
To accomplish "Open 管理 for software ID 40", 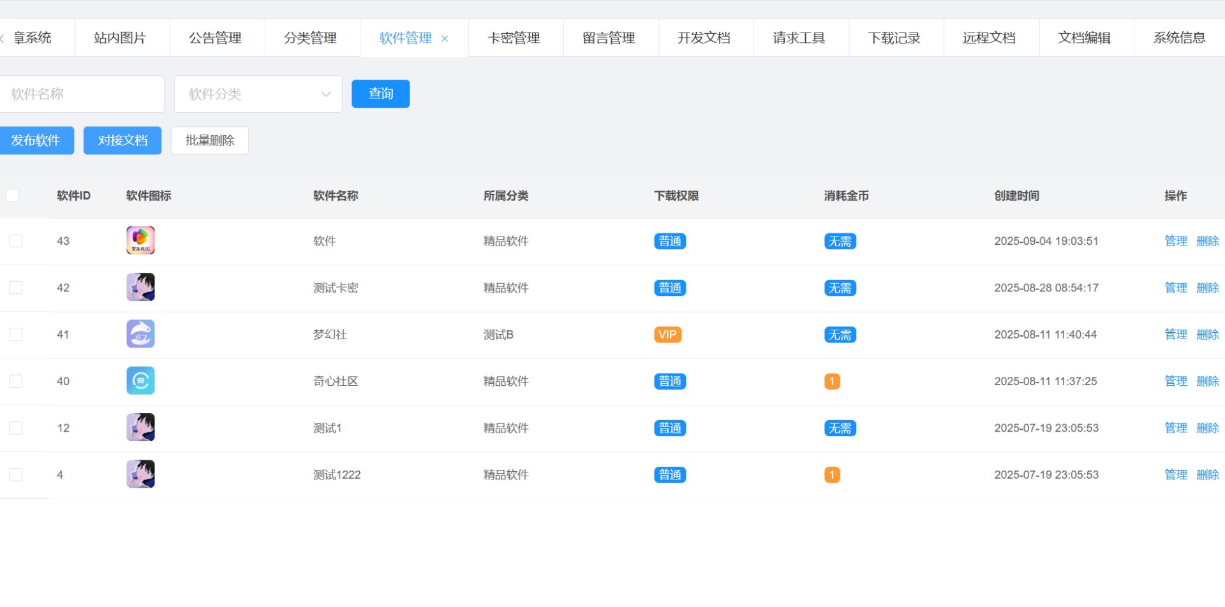I will pos(1175,381).
